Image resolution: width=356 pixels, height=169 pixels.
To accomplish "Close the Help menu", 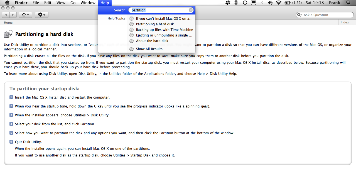I will coord(105,3).
